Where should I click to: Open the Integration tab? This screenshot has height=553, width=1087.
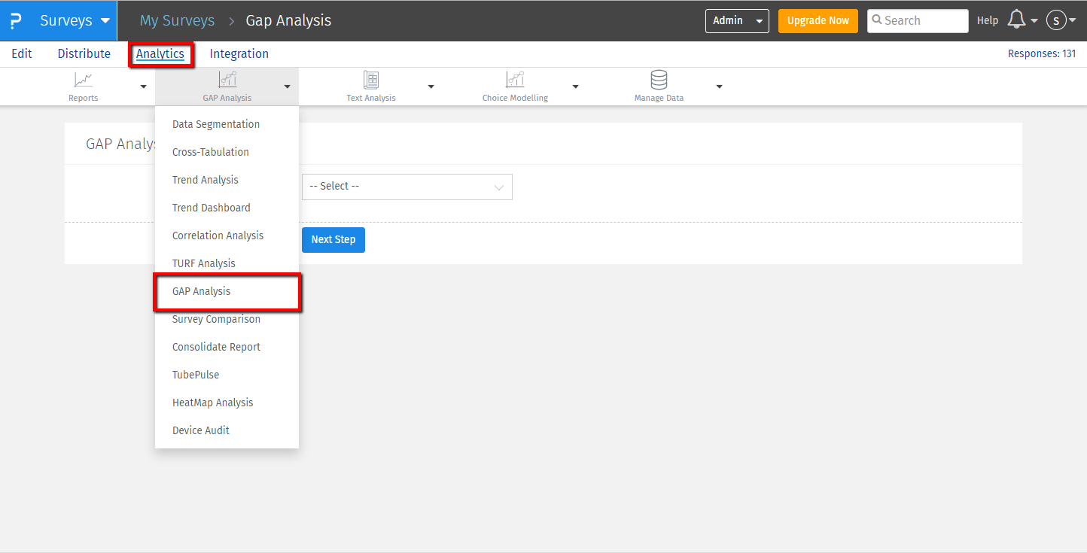point(239,54)
